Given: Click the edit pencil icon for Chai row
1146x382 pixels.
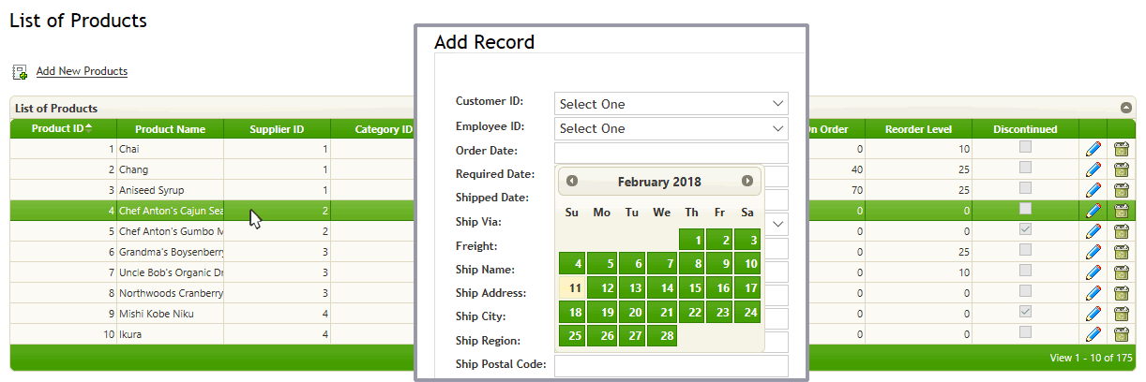Looking at the screenshot, I should point(1093,149).
